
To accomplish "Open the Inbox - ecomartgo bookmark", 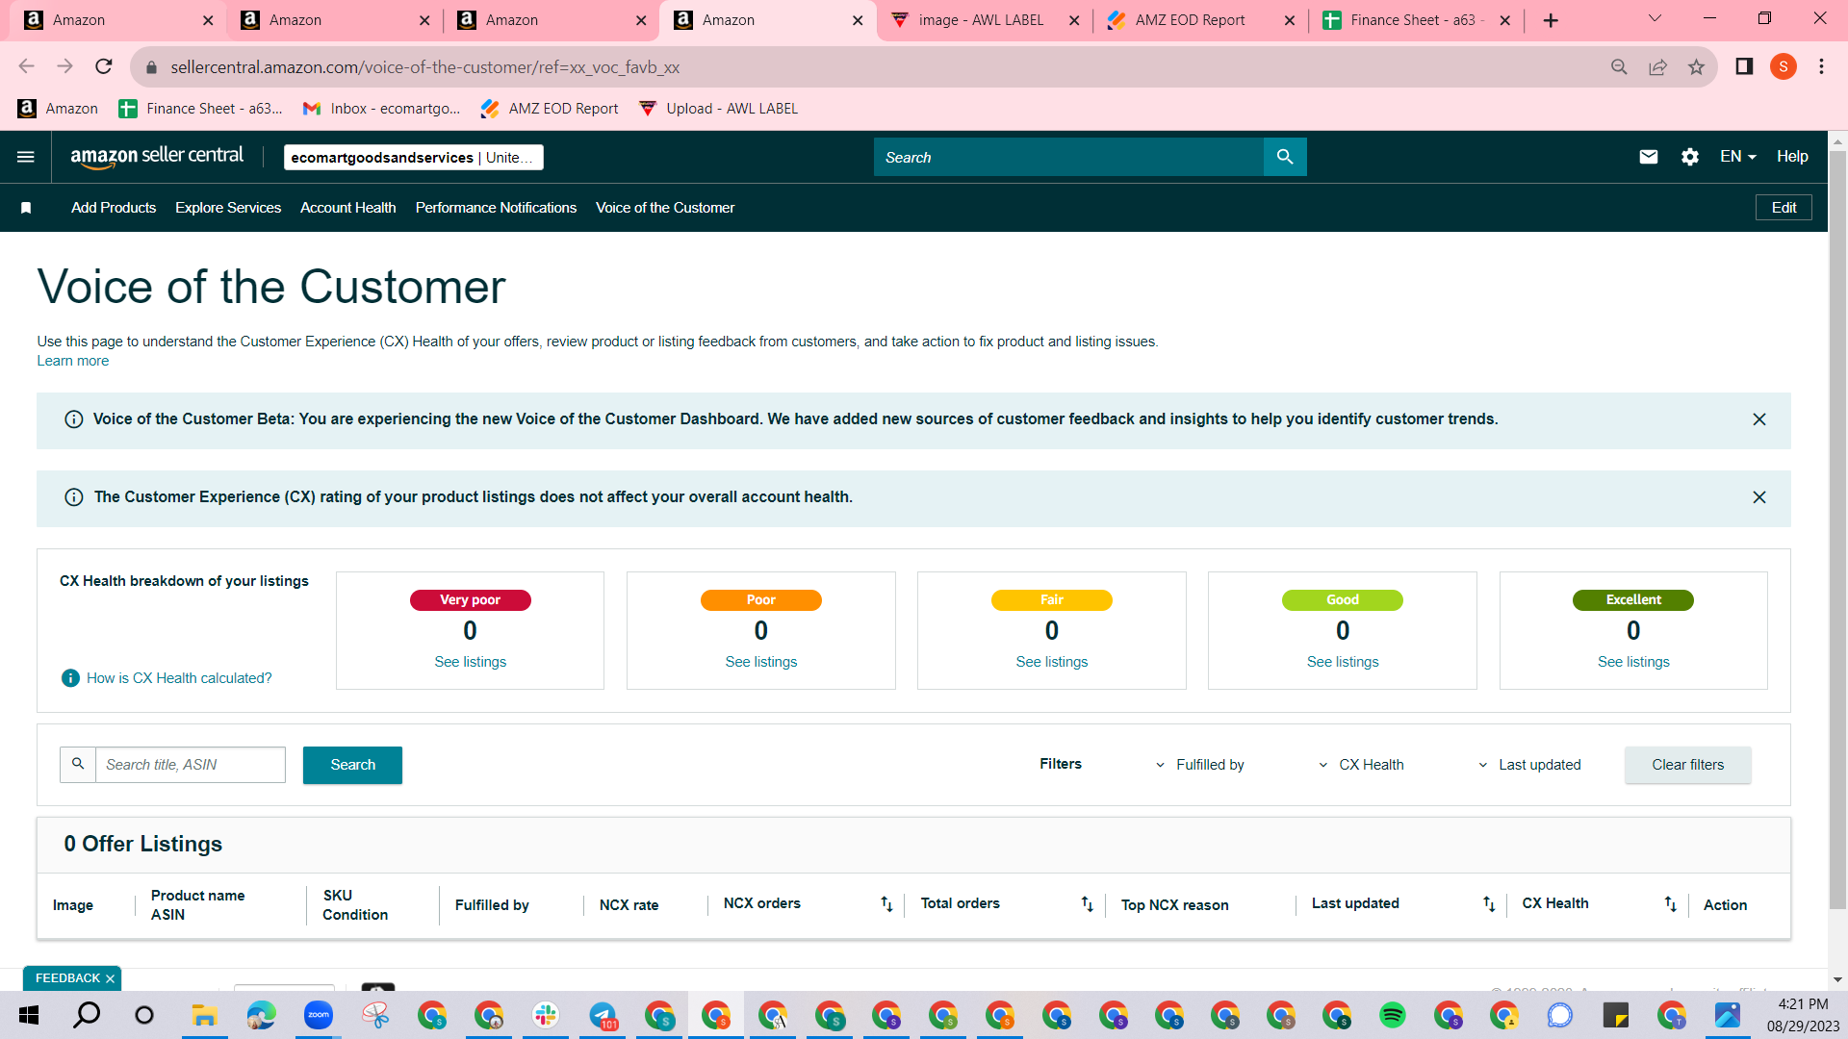I will tap(382, 109).
